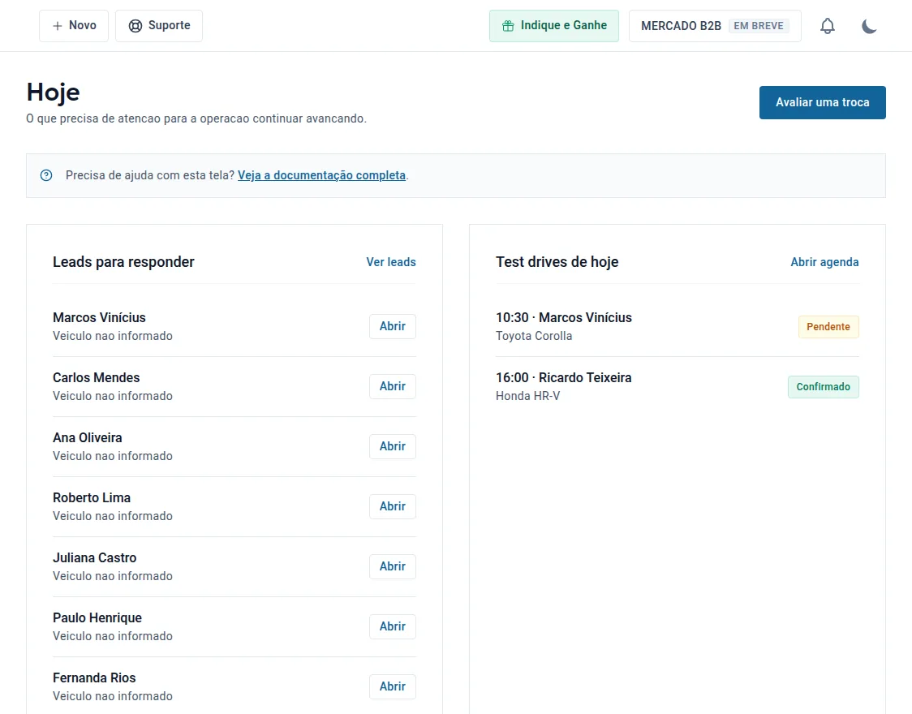912x714 pixels.
Task: Click the Juliana Castro name text
Action: [x=94, y=557]
